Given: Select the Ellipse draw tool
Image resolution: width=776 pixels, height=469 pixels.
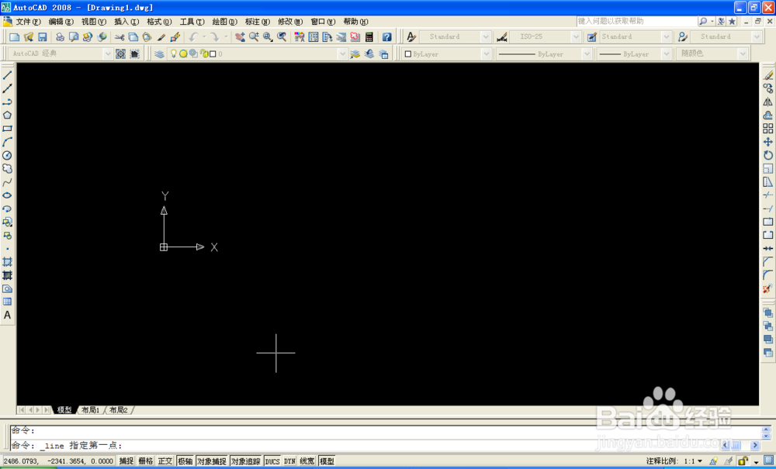Looking at the screenshot, I should 8,195.
